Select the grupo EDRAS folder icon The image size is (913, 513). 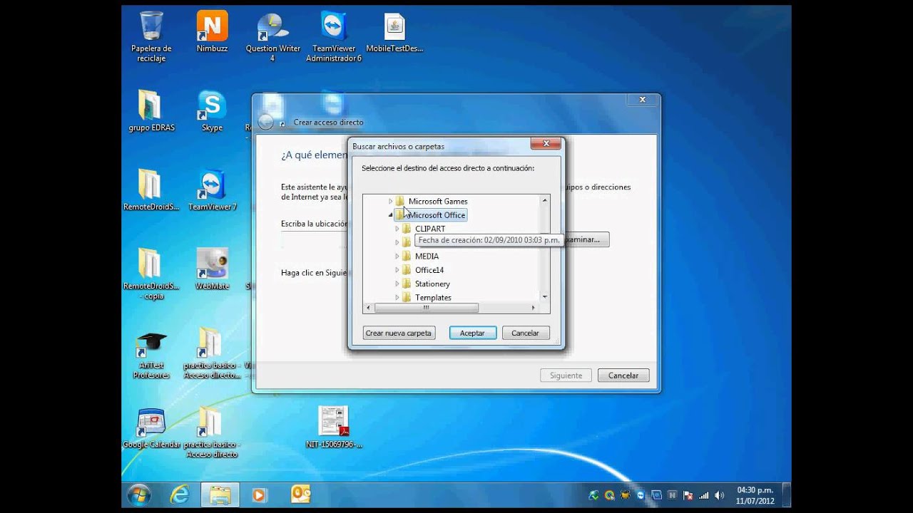pos(151,111)
